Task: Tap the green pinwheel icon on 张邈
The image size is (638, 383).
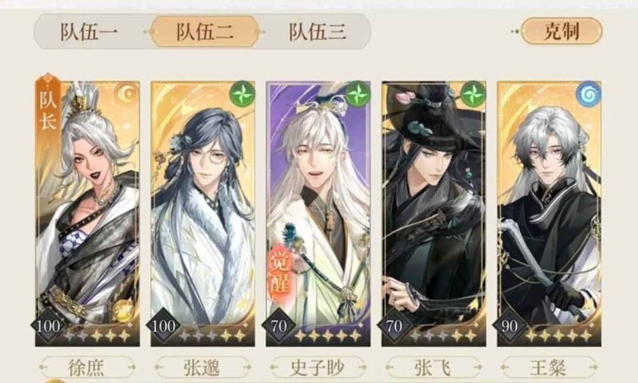Action: 242,94
